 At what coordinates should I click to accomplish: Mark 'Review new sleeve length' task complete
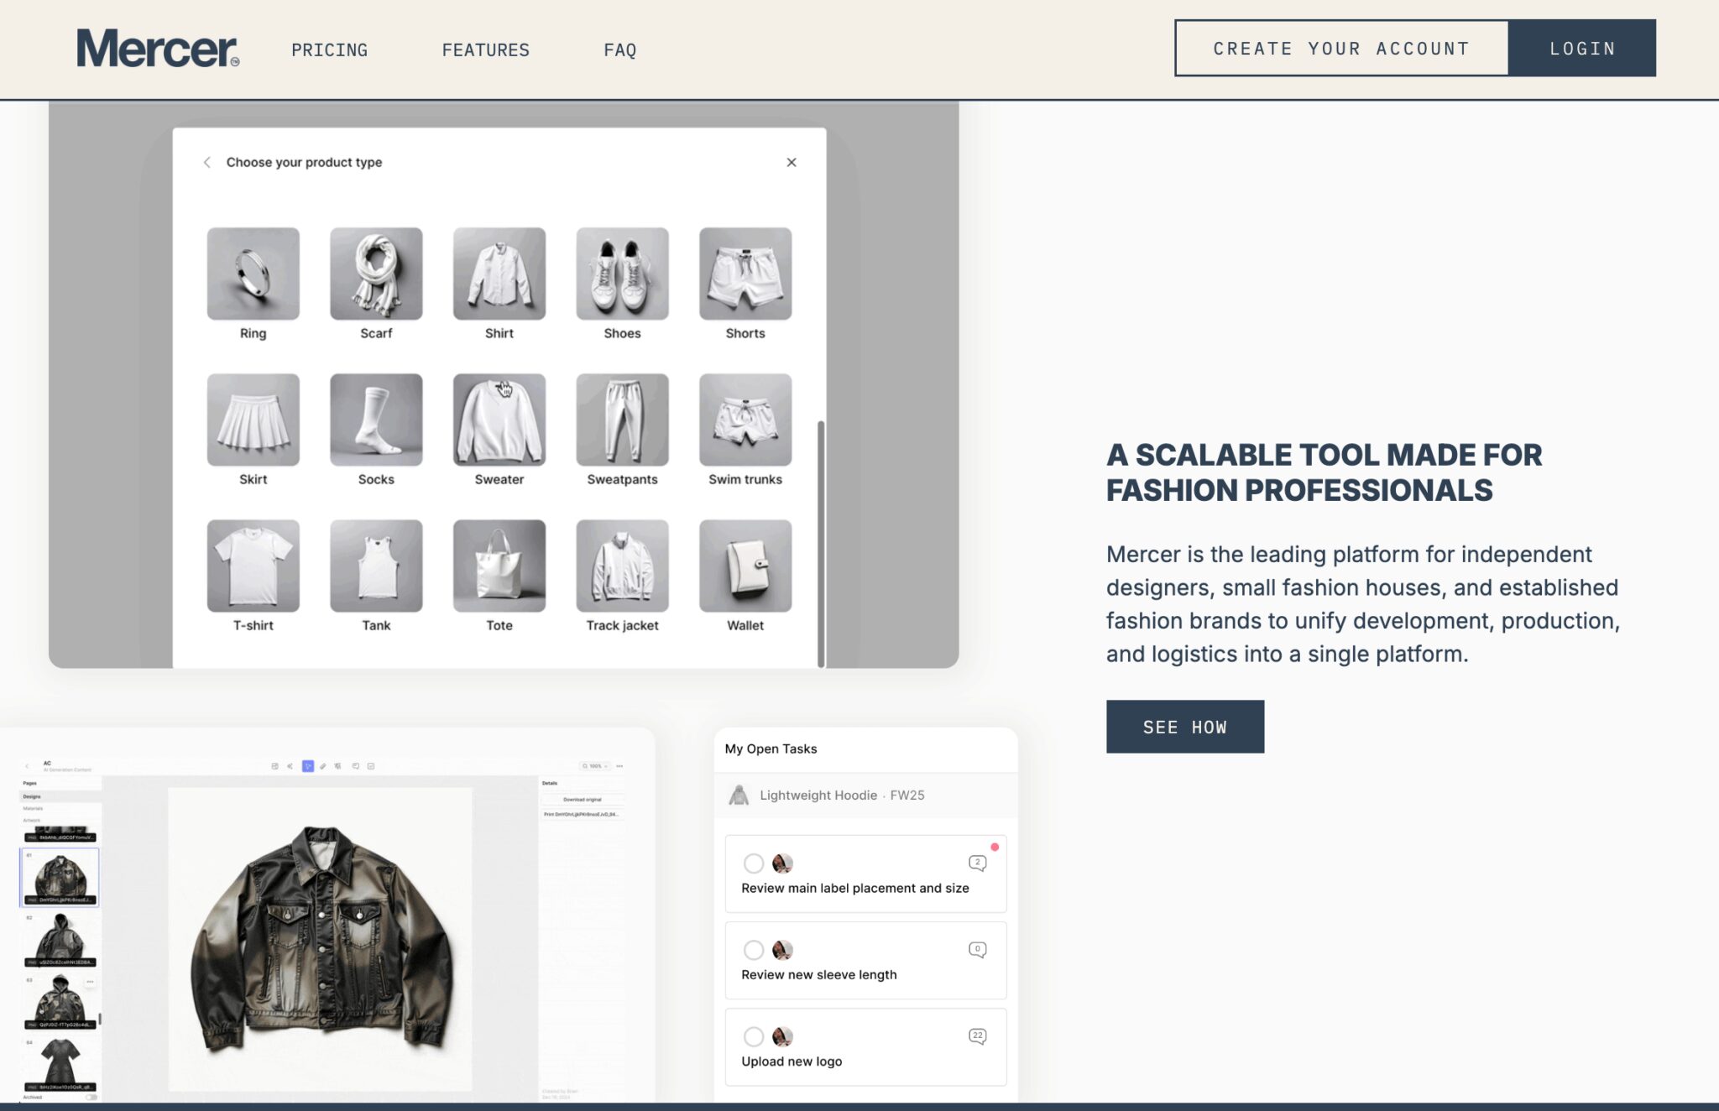[x=753, y=949]
